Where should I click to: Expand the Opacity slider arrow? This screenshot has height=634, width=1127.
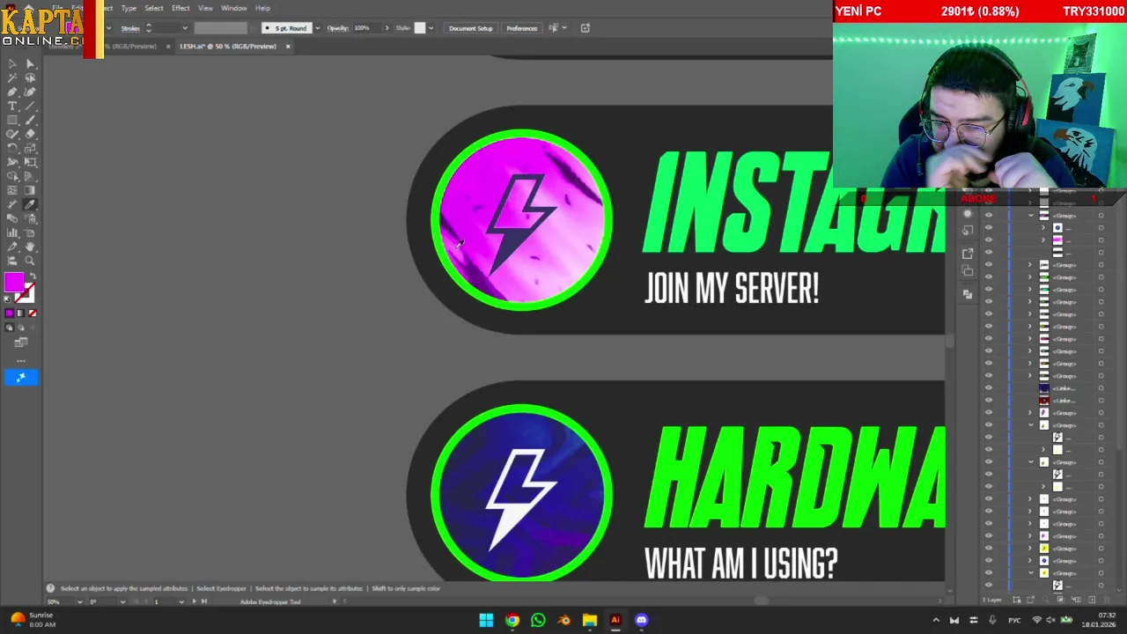point(386,28)
